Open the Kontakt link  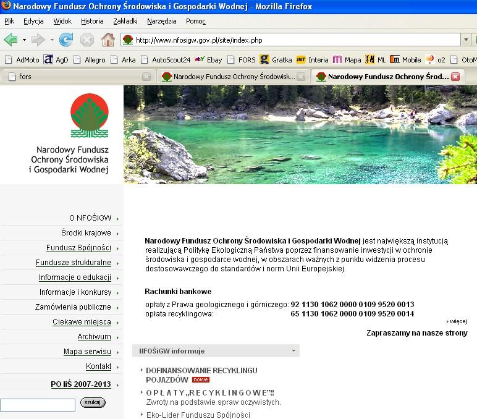coord(99,366)
